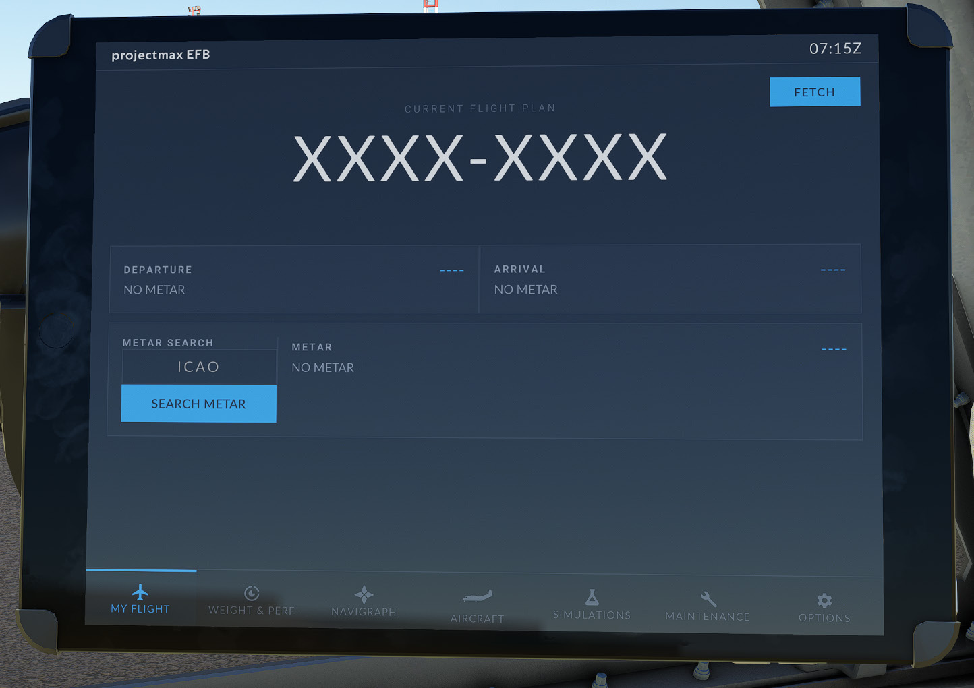Open the NAVIGRAPH tab label
974x688 pixels.
[x=364, y=612]
